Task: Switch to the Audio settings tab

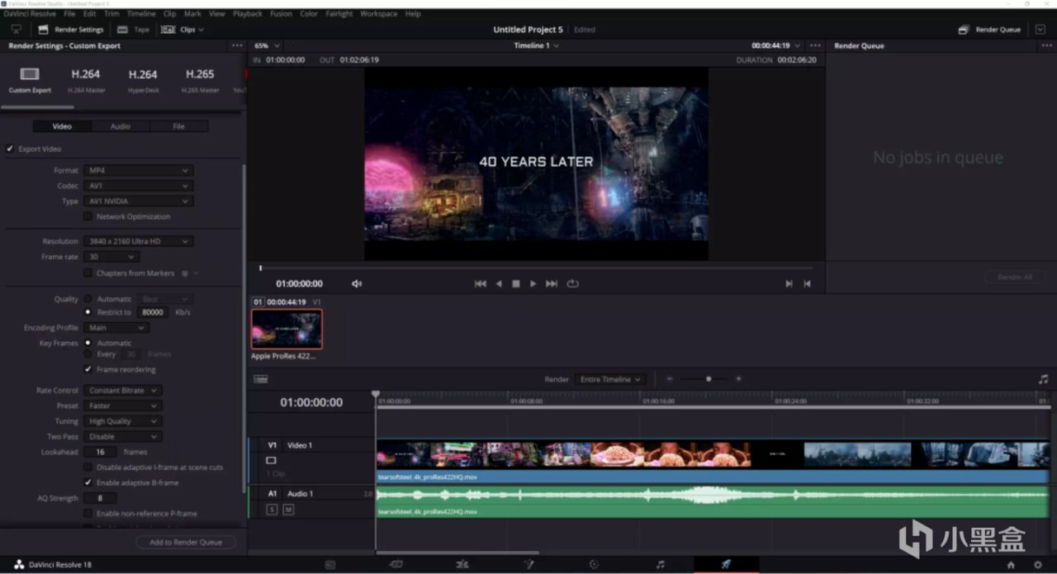Action: pyautogui.click(x=121, y=126)
